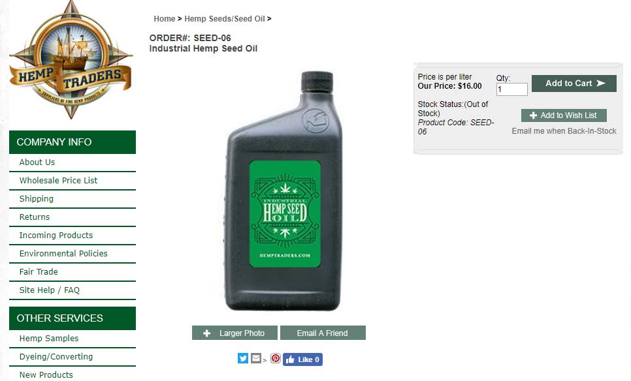Open the Hemp Traders logo homepage
Screen dimensions: 631x381
pyautogui.click(x=71, y=60)
